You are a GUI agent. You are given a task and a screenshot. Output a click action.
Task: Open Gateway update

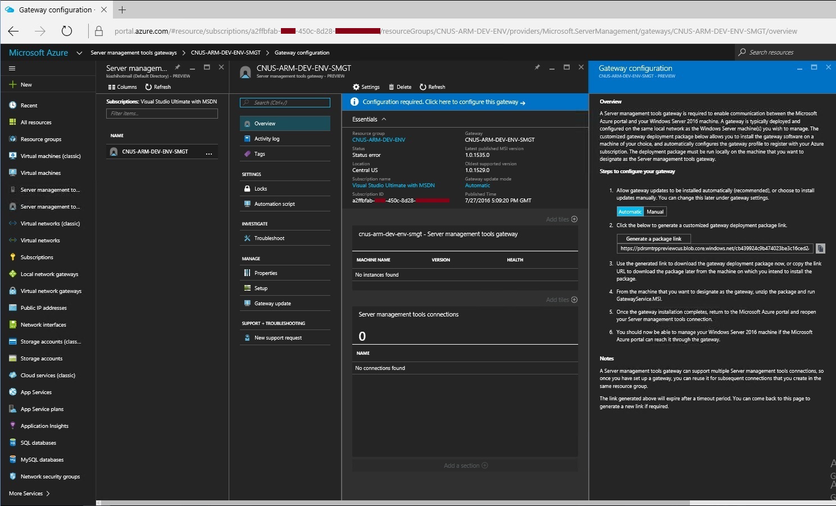(285, 304)
